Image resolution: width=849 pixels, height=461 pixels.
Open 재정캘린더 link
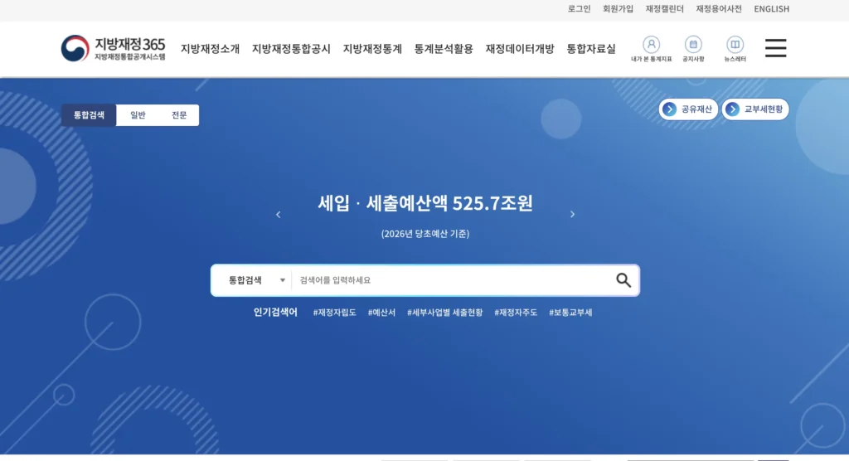664,8
